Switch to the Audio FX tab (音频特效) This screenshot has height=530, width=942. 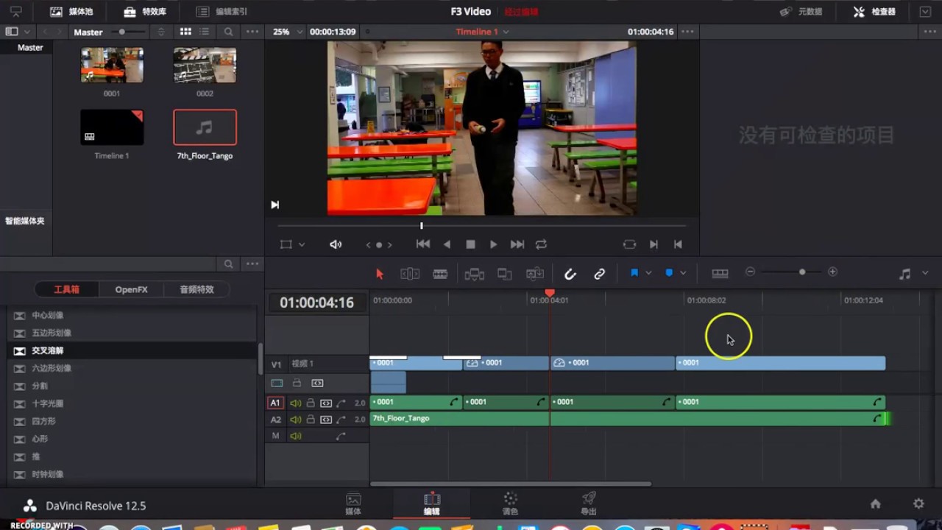click(x=196, y=289)
